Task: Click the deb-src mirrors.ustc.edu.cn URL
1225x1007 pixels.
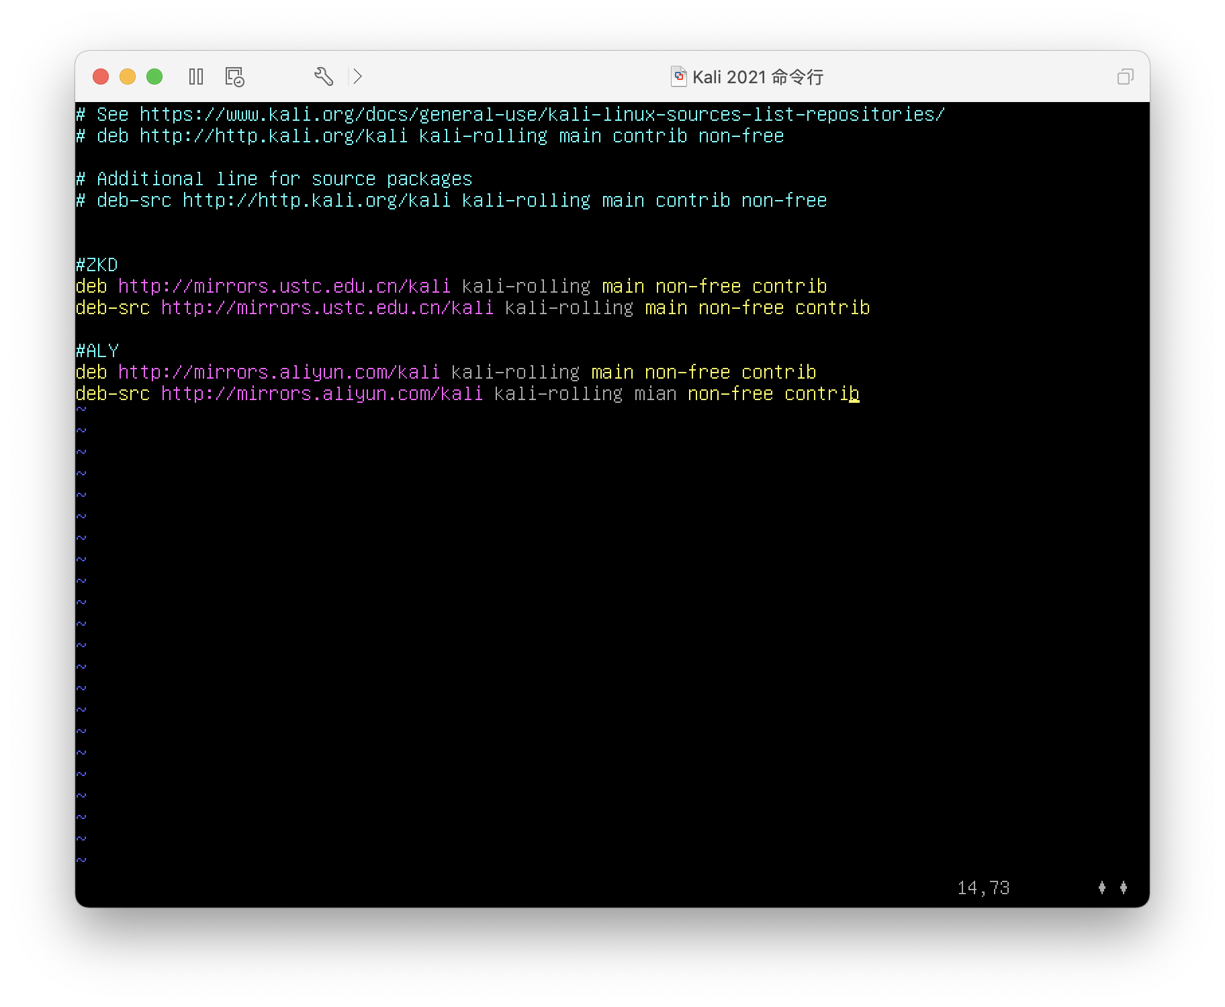Action: click(328, 308)
